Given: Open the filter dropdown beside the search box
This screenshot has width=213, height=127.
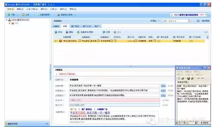Looking at the screenshot, I should point(158,21).
